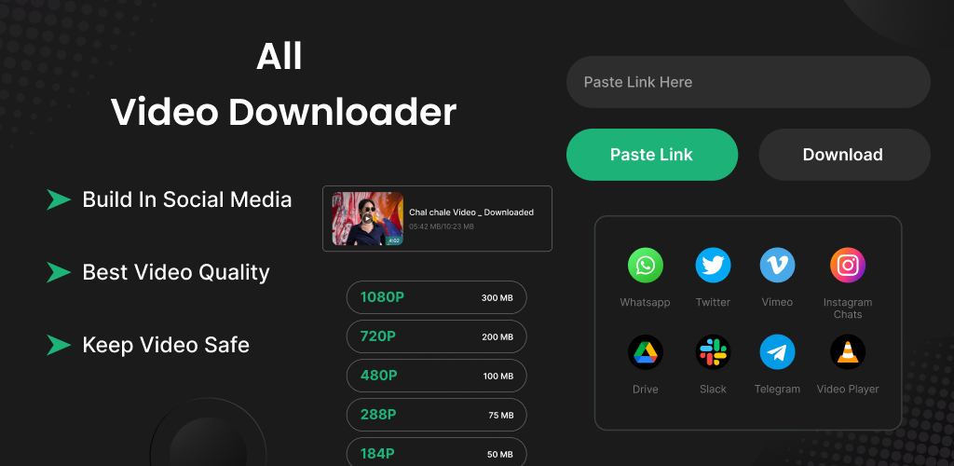Screen dimensions: 954x466
Task: Select the 184P 50 MB option
Action: (436, 453)
